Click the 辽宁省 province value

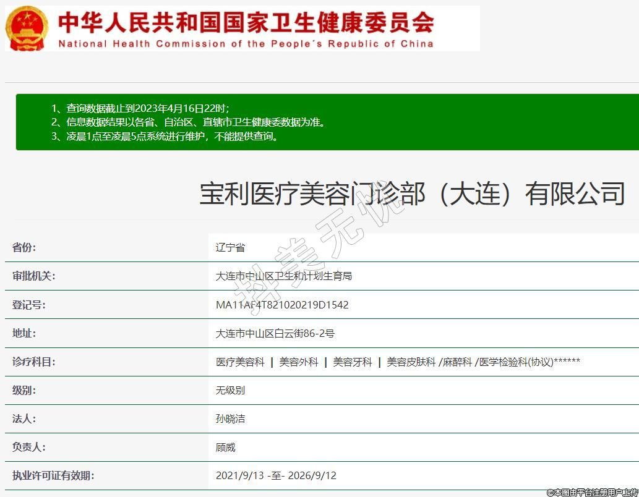point(230,247)
